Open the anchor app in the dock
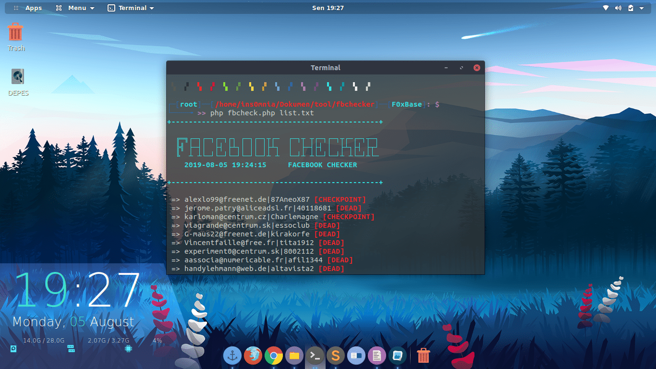The height and width of the screenshot is (369, 656). pos(232,356)
